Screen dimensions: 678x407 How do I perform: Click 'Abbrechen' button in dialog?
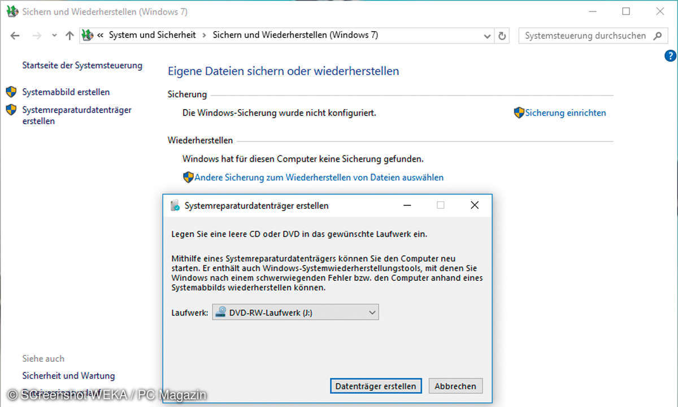click(x=455, y=387)
